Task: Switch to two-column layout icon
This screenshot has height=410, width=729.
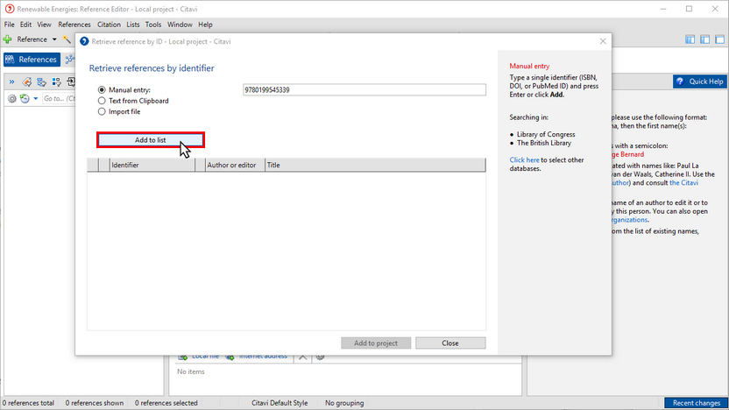Action: [704, 39]
